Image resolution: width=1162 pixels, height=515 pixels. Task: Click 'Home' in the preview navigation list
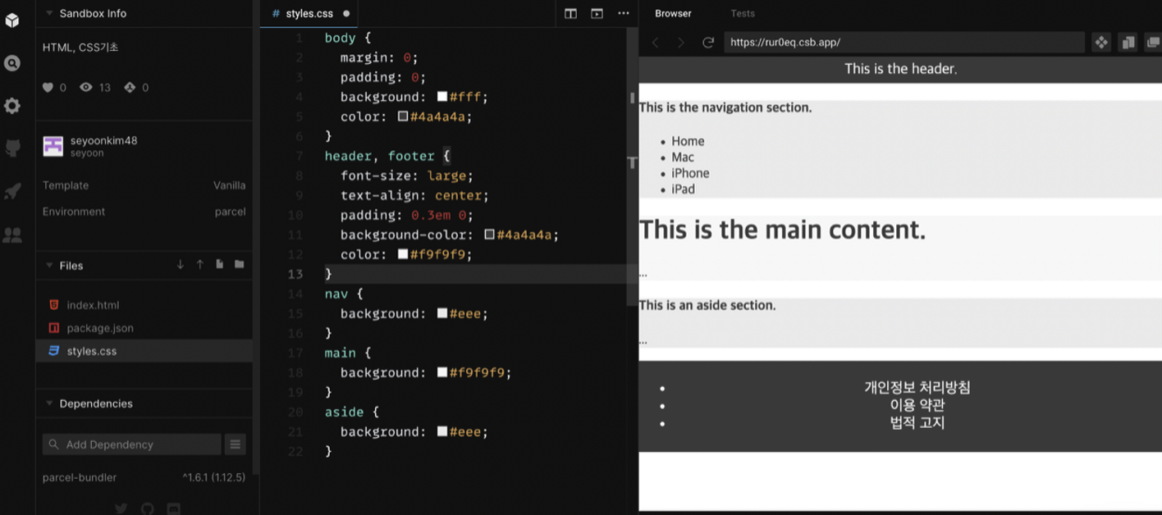pyautogui.click(x=688, y=141)
